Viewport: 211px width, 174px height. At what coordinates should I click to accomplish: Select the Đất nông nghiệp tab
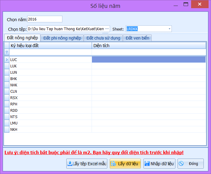[22, 38]
